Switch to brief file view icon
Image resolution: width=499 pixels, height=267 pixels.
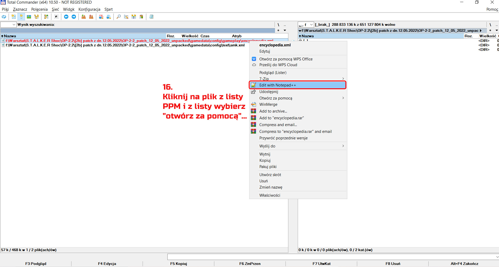click(14, 17)
